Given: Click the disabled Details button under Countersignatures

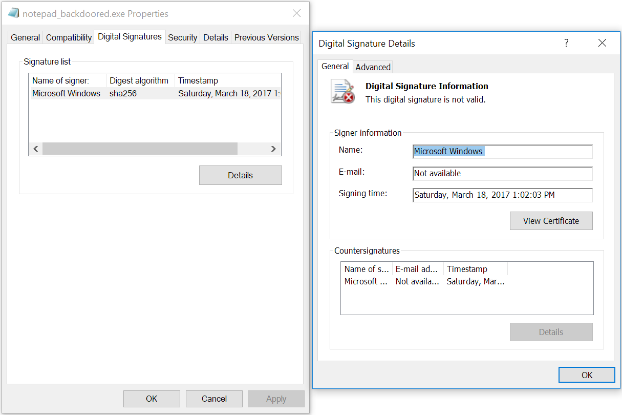Looking at the screenshot, I should [551, 332].
